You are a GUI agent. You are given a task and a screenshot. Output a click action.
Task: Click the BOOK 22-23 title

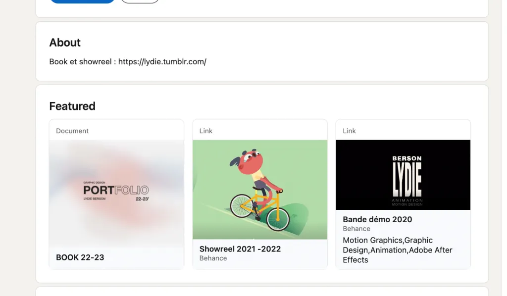[80, 257]
